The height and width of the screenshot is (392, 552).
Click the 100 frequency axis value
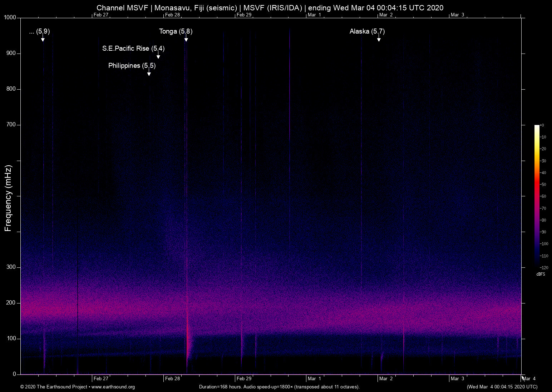[11, 338]
